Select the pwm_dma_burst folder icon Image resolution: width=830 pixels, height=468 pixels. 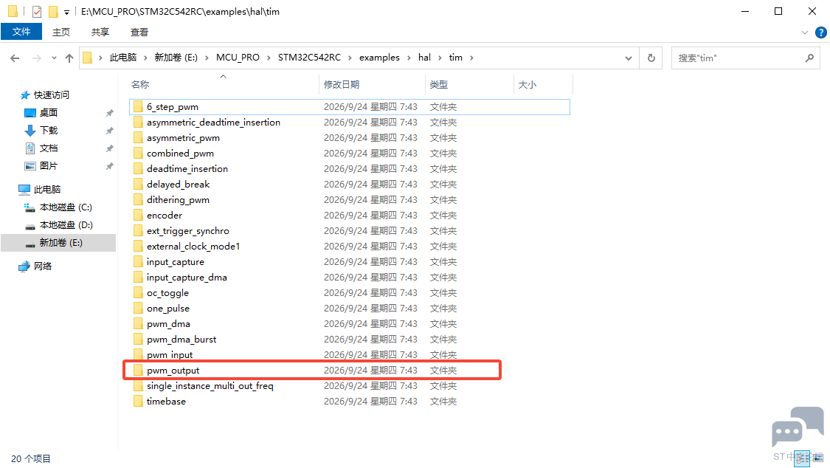138,340
